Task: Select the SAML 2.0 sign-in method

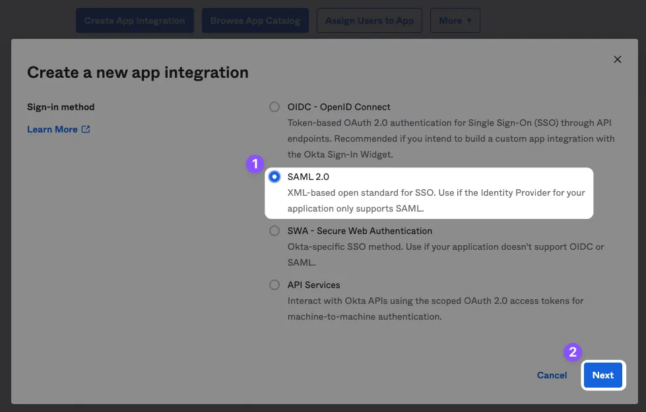Action: [275, 176]
